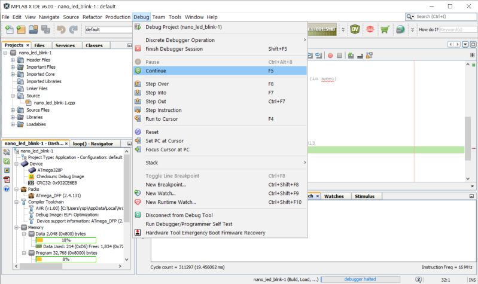
Task: Click the New Project toolbar icon
Action: pos(21,29)
